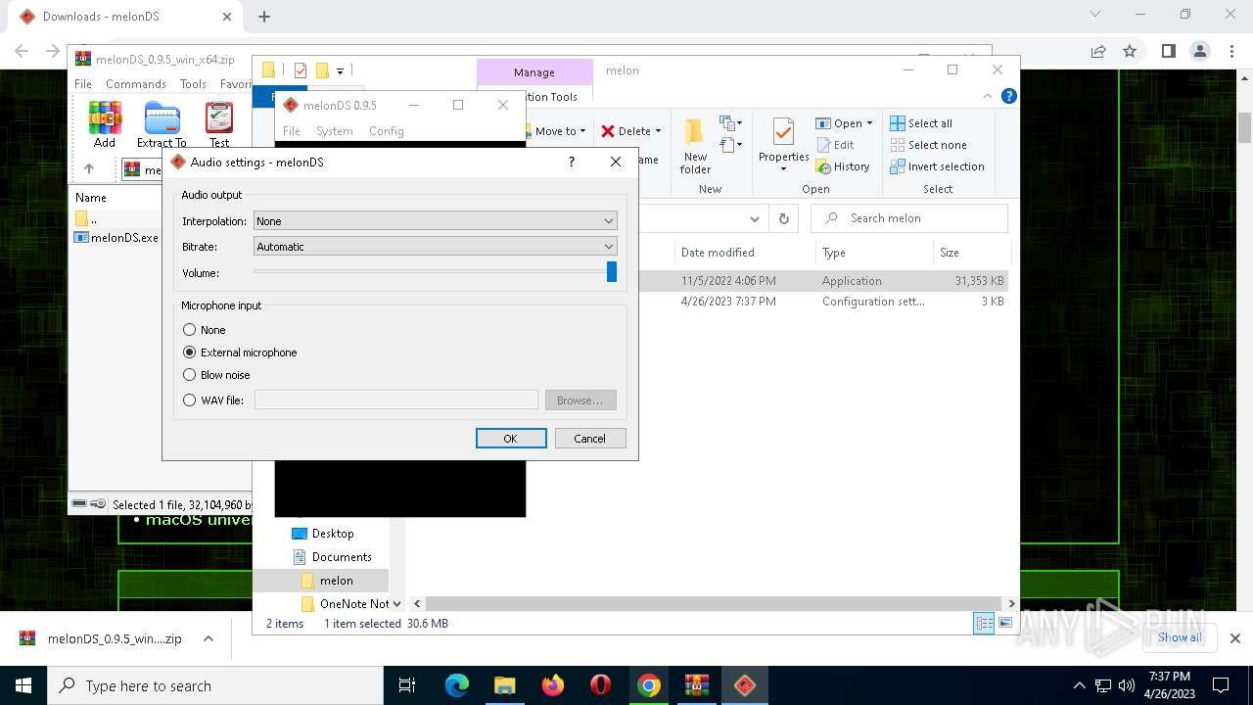Click the Windows taskbar search box
This screenshot has width=1253, height=705.
215,685
